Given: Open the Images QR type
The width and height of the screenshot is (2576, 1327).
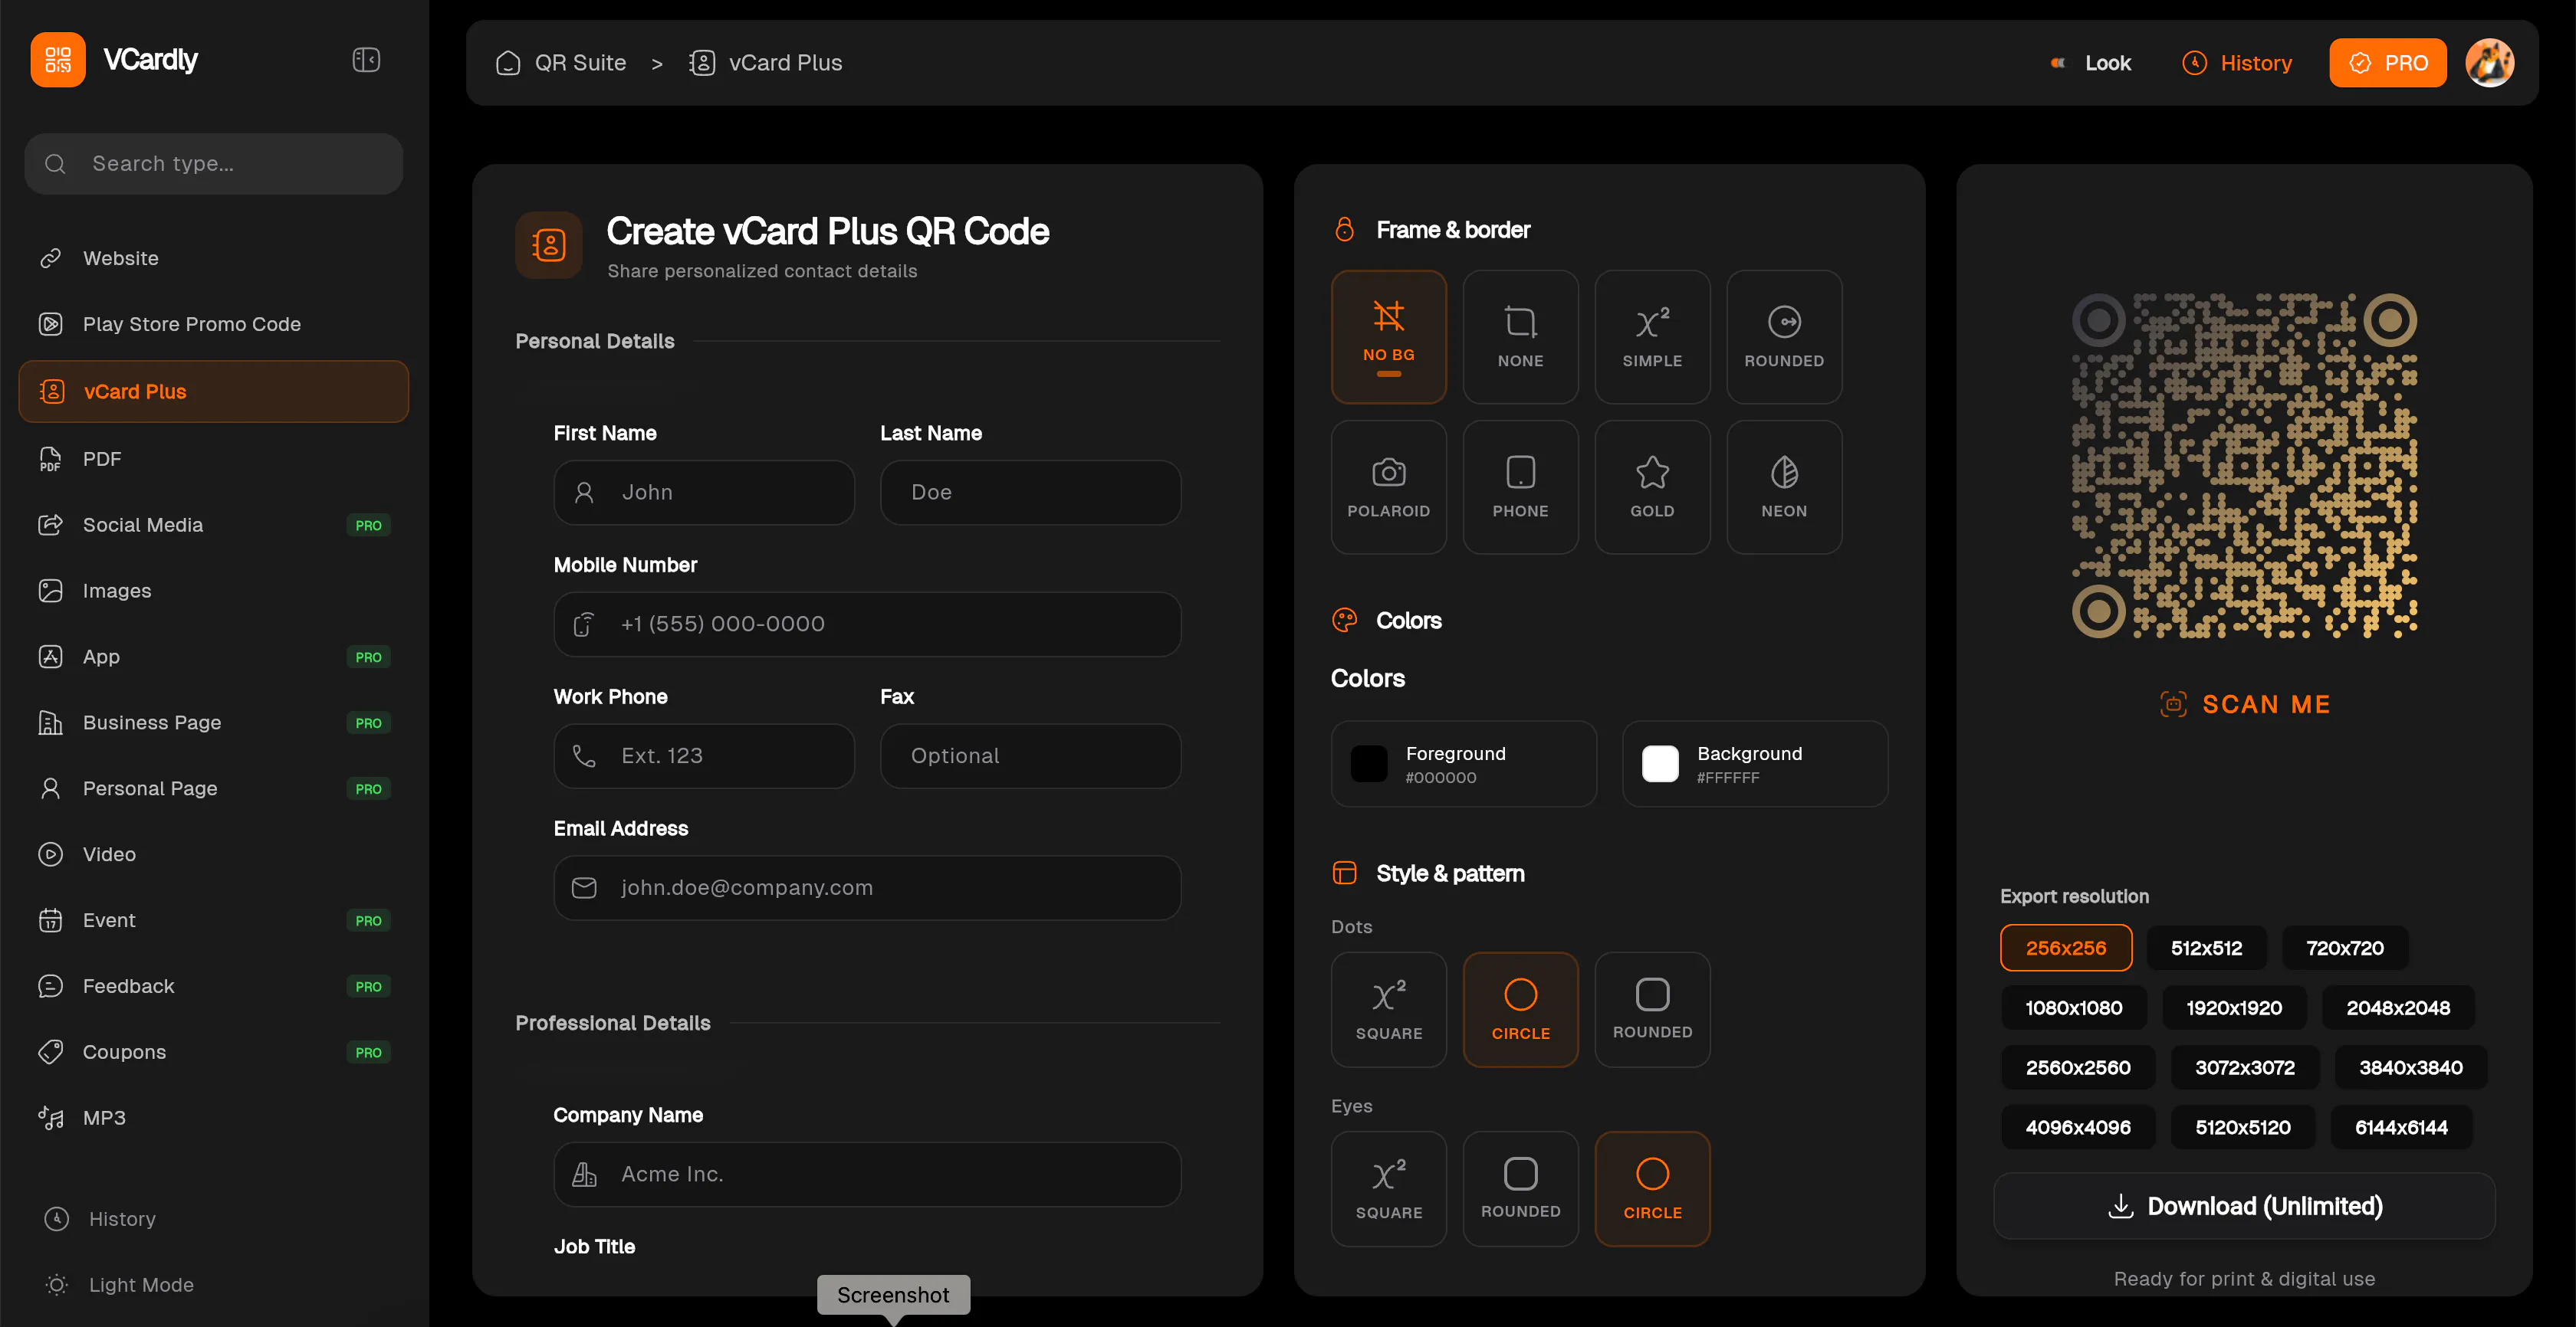Looking at the screenshot, I should click(x=213, y=591).
